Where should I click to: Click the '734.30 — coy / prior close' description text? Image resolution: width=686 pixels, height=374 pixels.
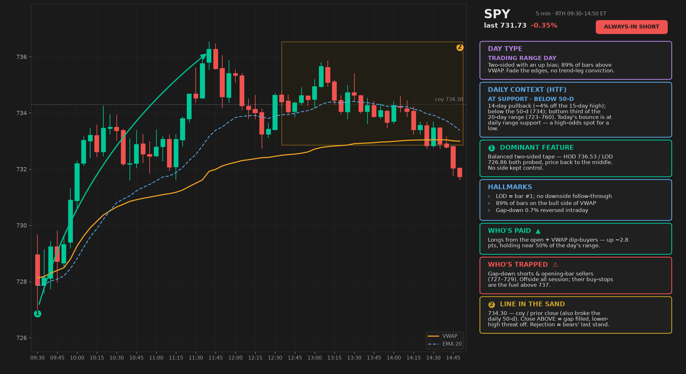pos(548,319)
